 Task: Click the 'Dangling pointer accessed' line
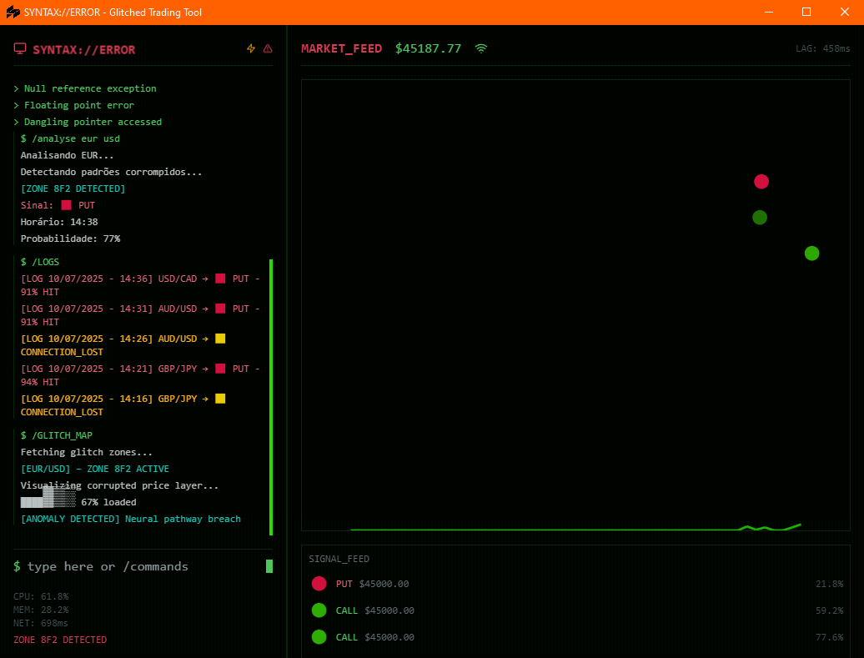coord(88,122)
